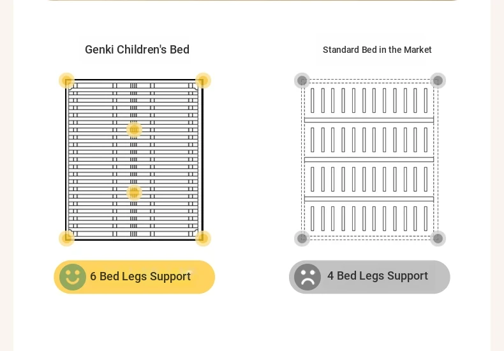Click the center support column of the Genki bed

click(x=134, y=160)
